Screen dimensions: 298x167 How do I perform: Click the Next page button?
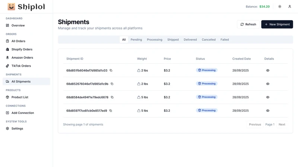pyautogui.click(x=282, y=124)
